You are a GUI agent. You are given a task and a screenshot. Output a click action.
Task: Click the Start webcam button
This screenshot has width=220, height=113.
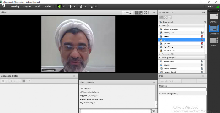pos(128,13)
